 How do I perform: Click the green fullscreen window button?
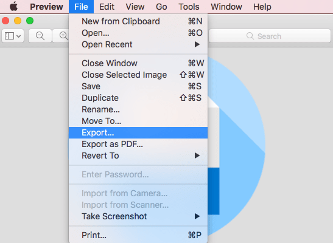click(x=30, y=21)
